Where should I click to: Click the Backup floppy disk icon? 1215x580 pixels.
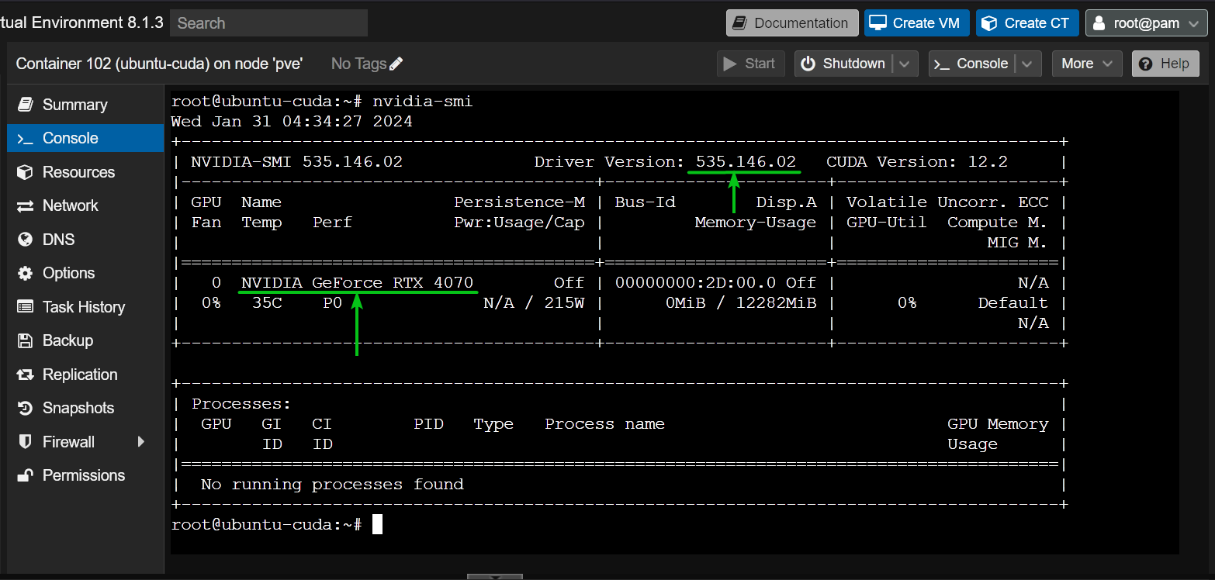pos(26,340)
